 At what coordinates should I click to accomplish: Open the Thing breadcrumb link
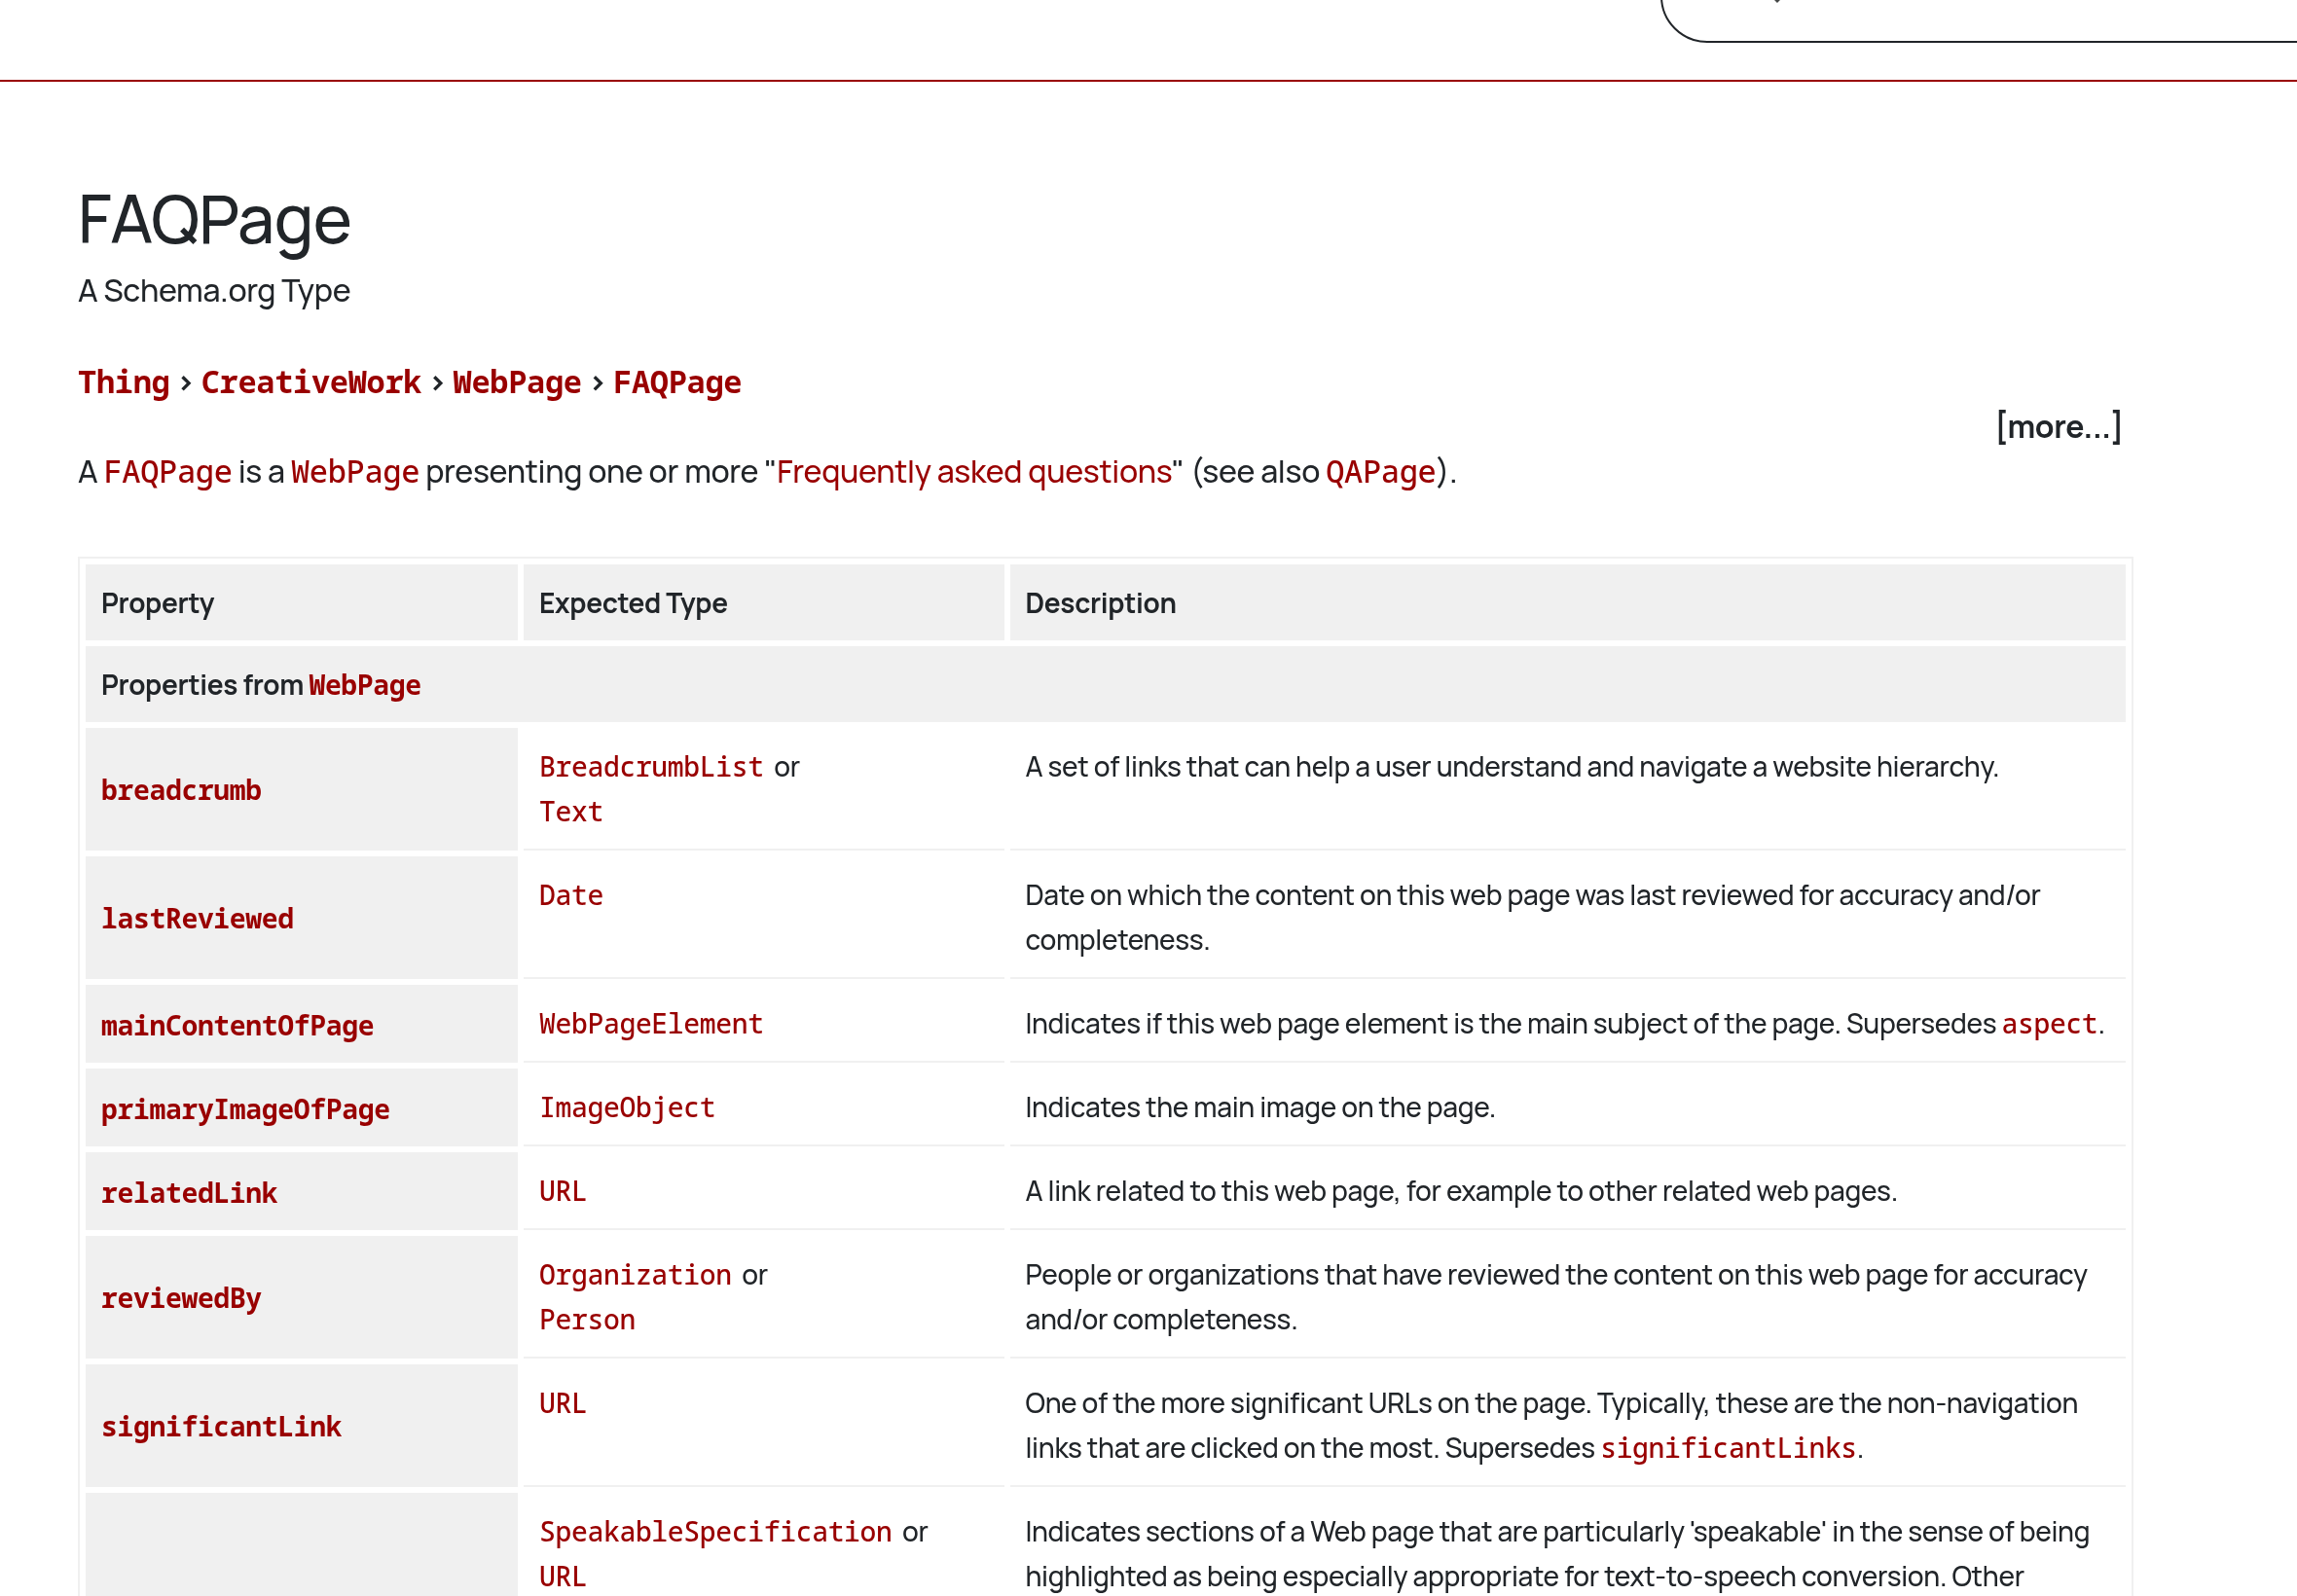[123, 382]
